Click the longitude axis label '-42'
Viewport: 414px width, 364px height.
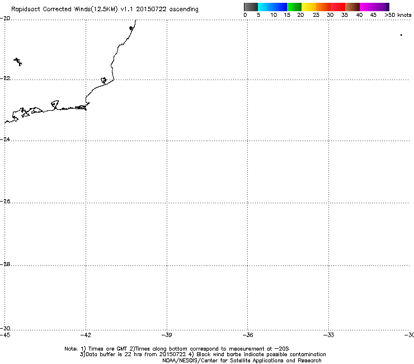[x=86, y=335]
